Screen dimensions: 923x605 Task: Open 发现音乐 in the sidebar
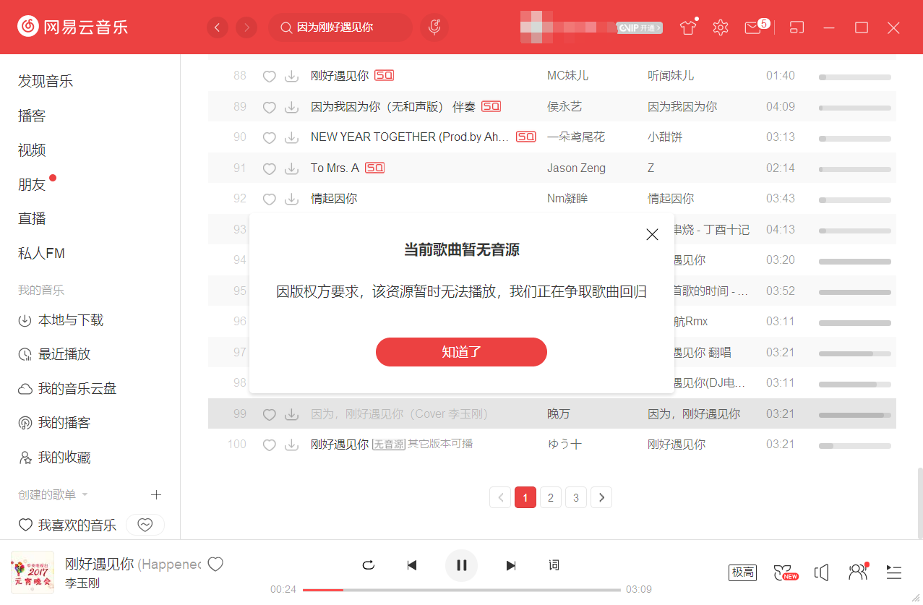tap(46, 81)
